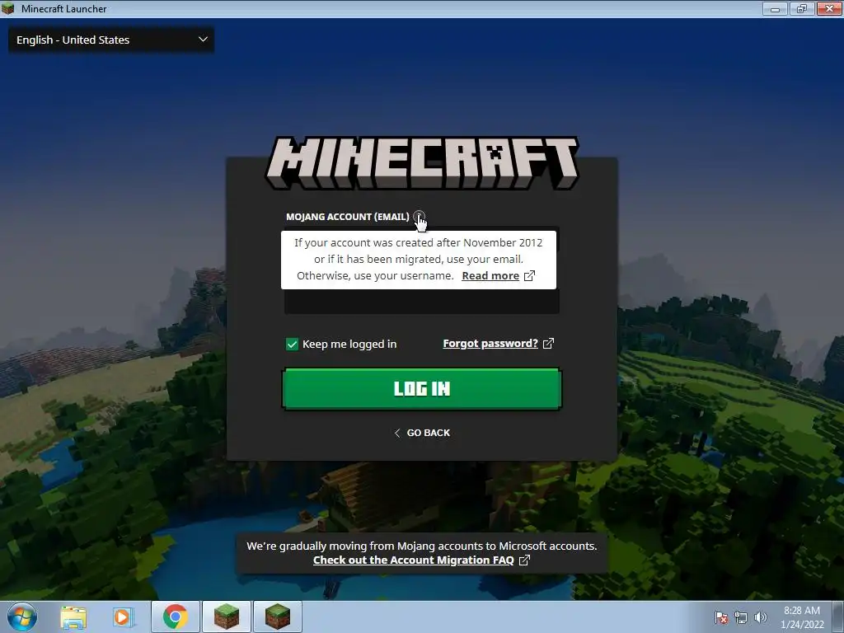Click external icon after Account Migration FAQ
844x633 pixels.
click(524, 560)
